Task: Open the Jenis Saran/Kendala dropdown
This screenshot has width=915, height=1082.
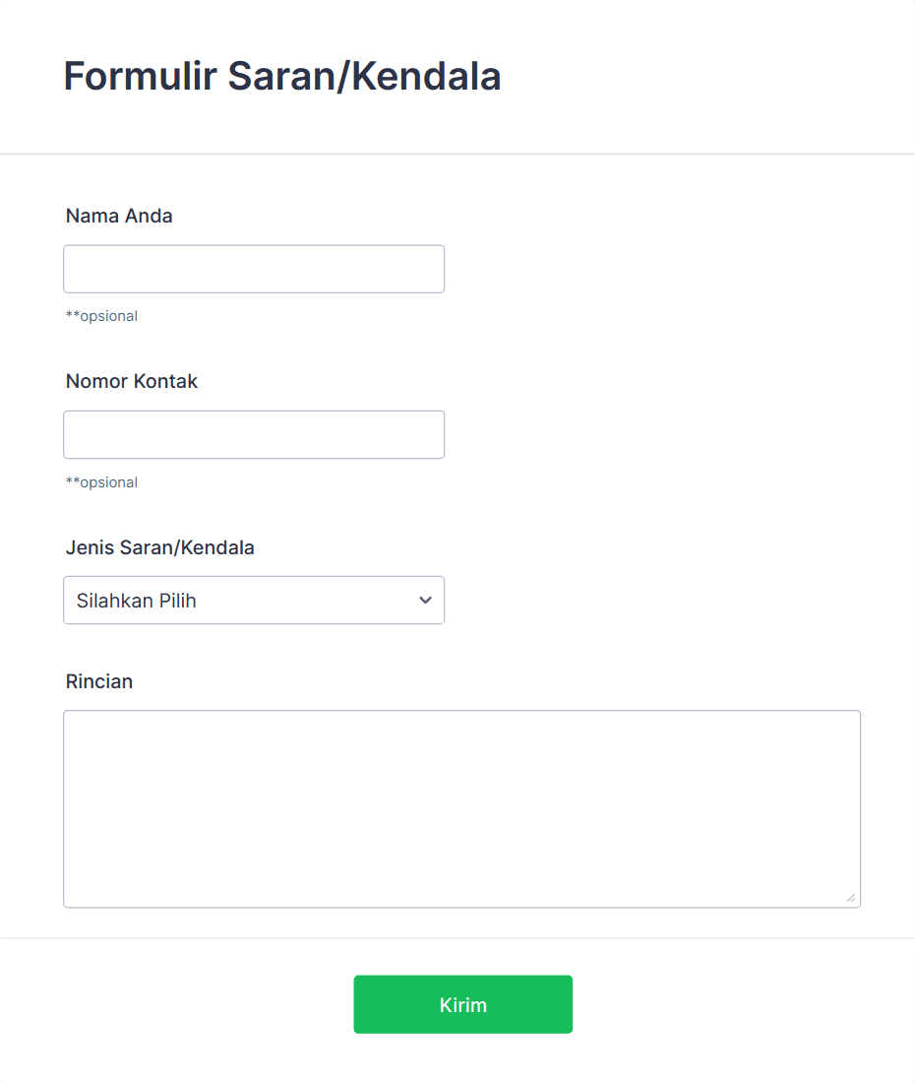Action: pos(254,600)
